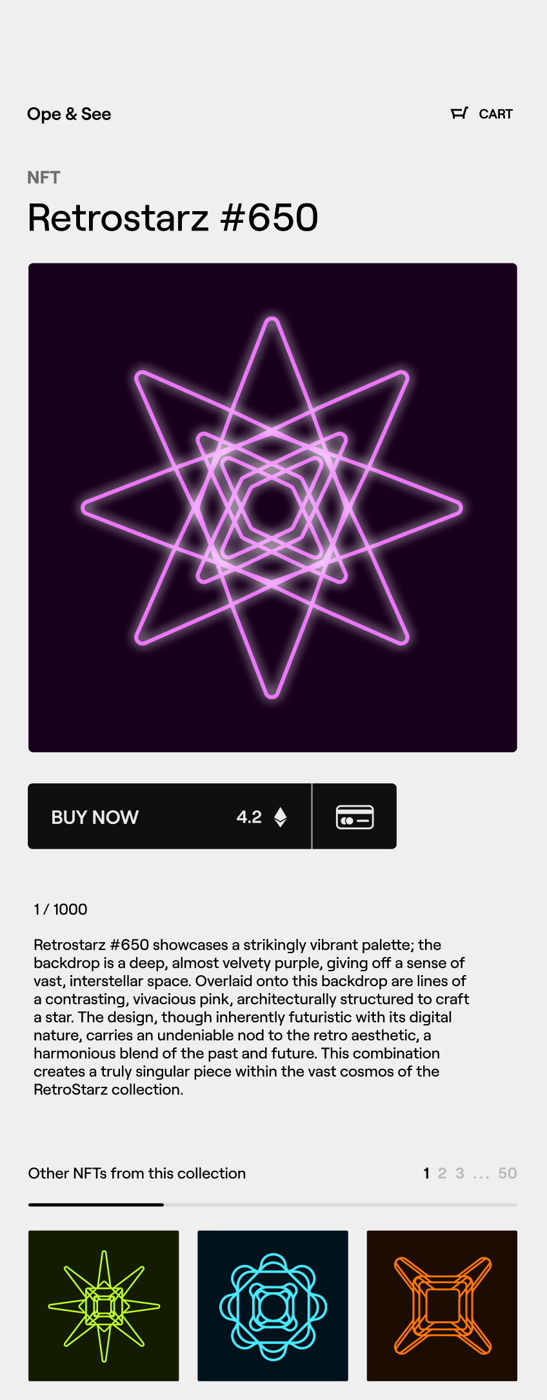547x1400 pixels.
Task: Click the 1 / 1000 edition counter
Action: point(61,909)
